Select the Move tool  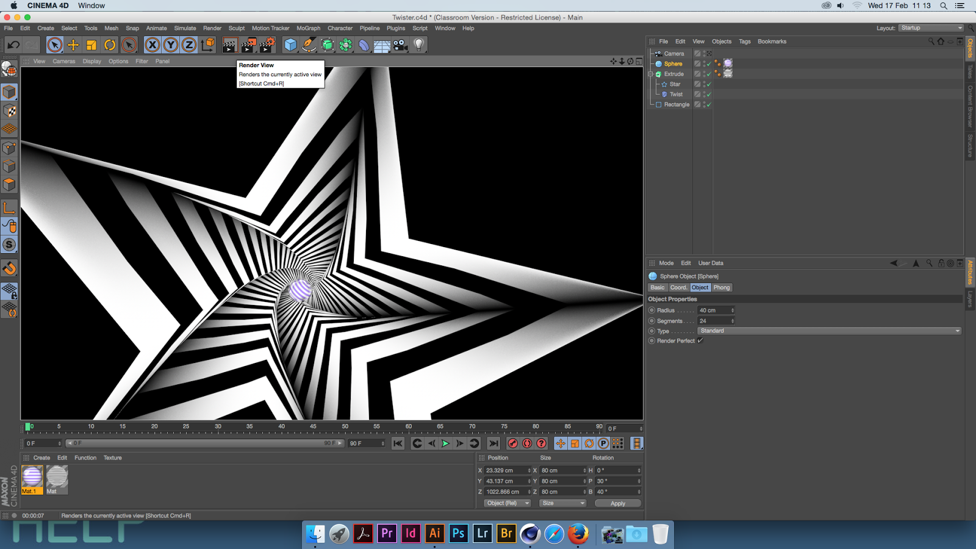click(x=73, y=45)
